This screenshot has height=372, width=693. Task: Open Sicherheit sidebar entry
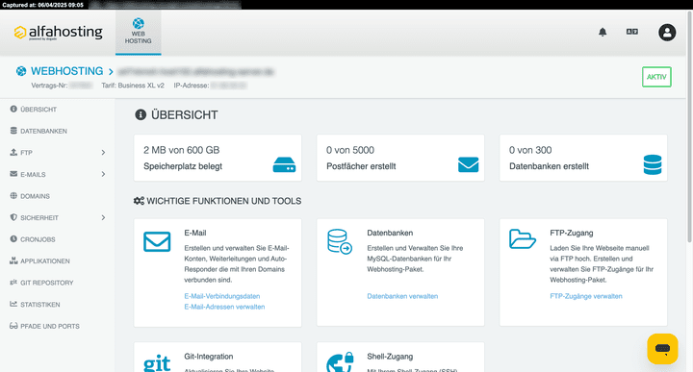[x=39, y=217]
